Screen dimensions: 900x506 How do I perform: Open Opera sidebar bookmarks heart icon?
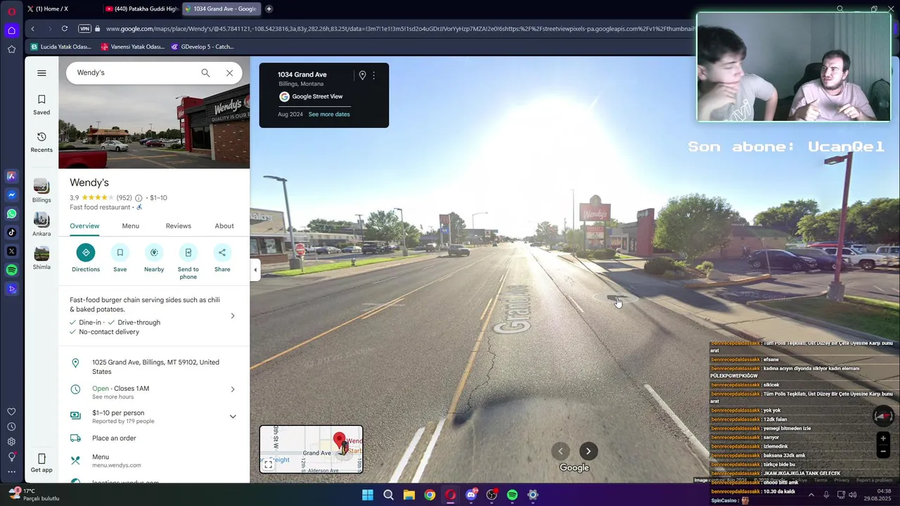11,412
